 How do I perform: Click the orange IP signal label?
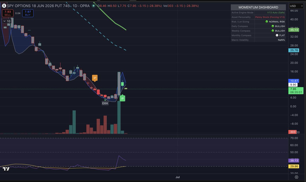pyautogui.click(x=95, y=78)
